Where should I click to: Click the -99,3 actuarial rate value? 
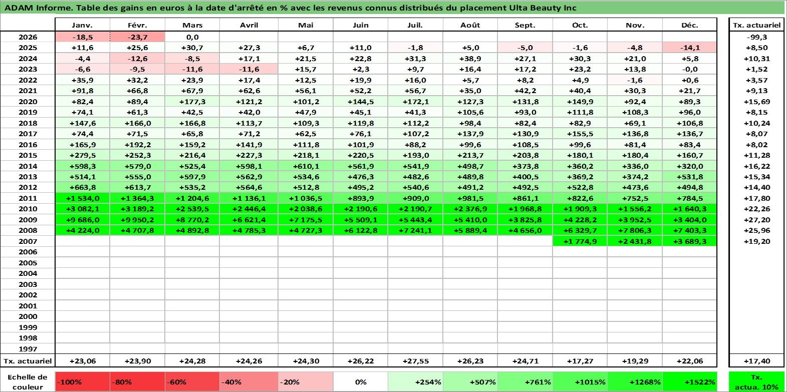click(756, 37)
